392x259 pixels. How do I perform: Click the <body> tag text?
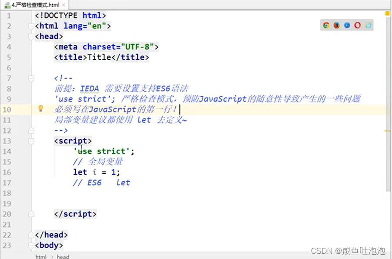click(49, 246)
